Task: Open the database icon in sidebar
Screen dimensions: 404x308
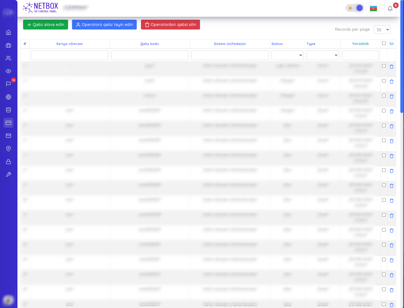Action: click(8, 110)
